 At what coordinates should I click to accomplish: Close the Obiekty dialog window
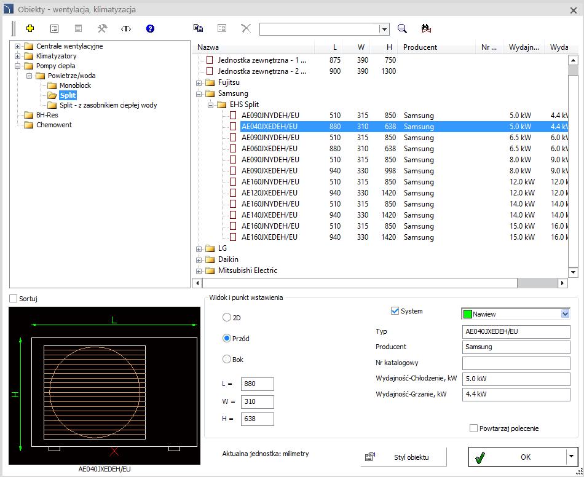tap(573, 10)
